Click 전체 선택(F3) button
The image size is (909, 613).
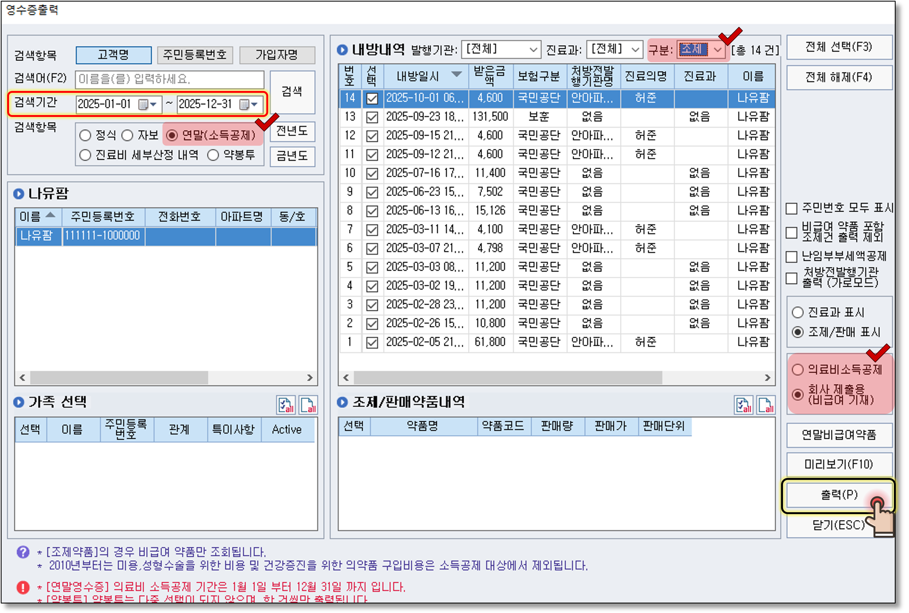(x=839, y=47)
